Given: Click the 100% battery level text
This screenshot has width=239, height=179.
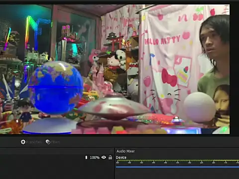Looking at the screenshot, I should point(95,158).
